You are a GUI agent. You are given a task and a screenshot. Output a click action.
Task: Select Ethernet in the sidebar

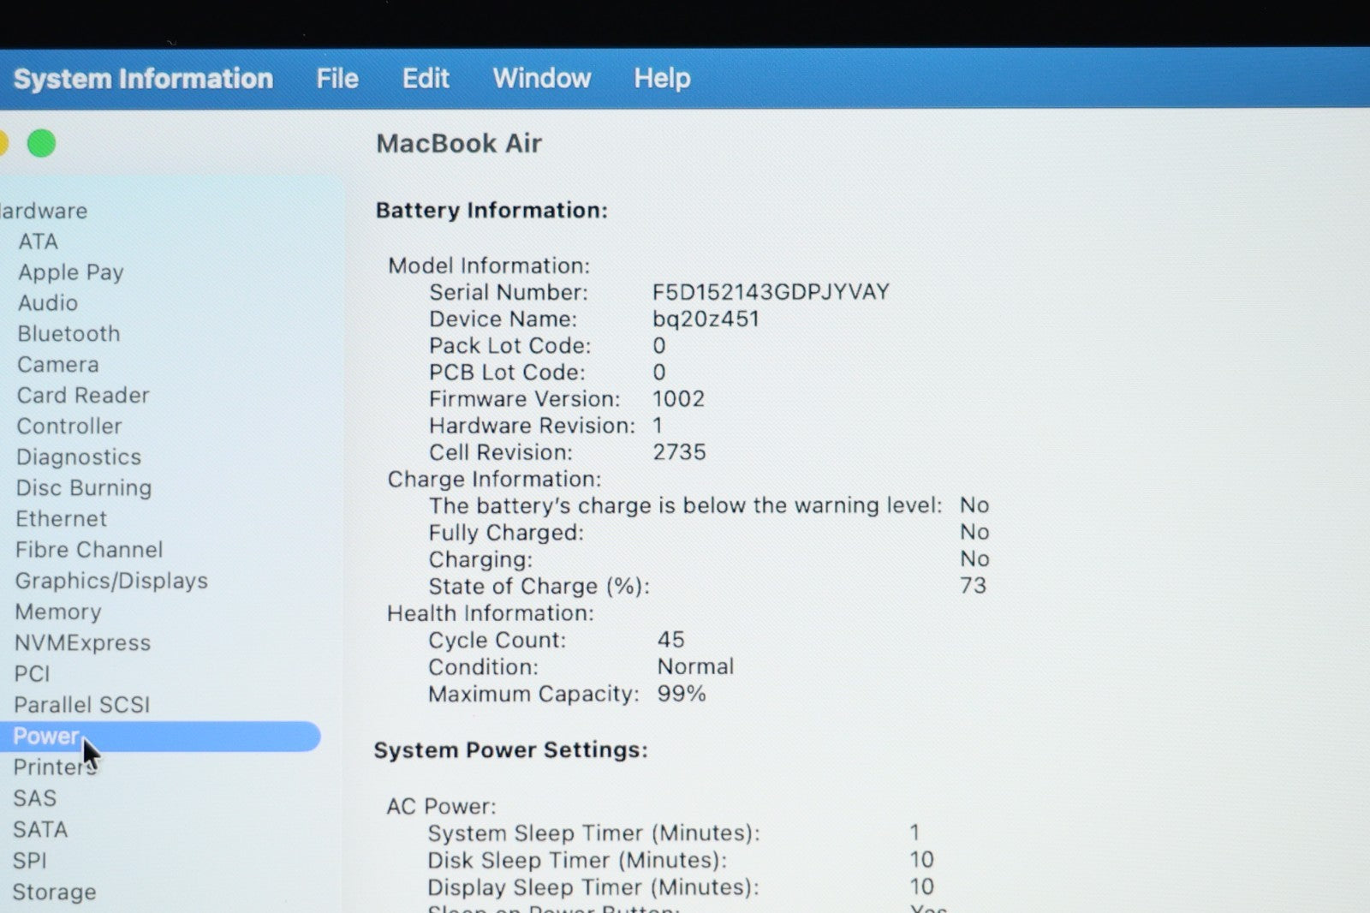(x=62, y=519)
